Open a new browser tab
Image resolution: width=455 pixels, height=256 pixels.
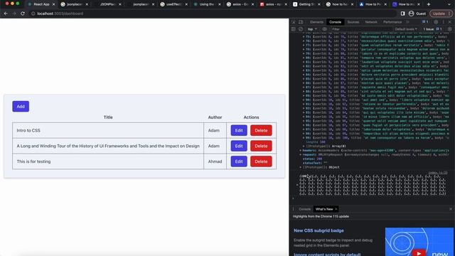[x=429, y=4]
